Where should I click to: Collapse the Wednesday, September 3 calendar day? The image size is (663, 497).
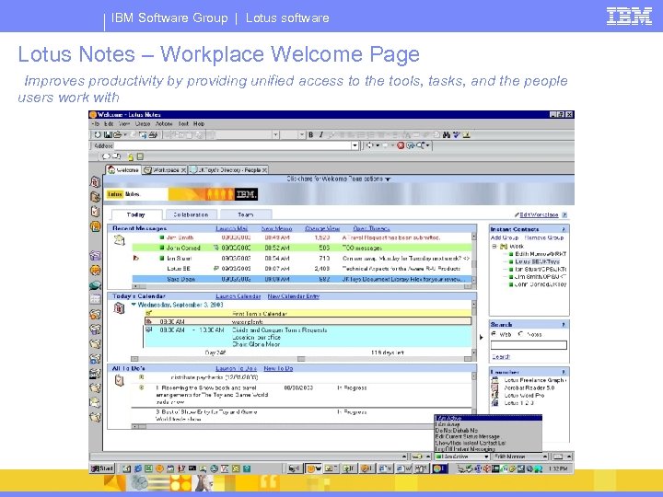click(x=134, y=305)
